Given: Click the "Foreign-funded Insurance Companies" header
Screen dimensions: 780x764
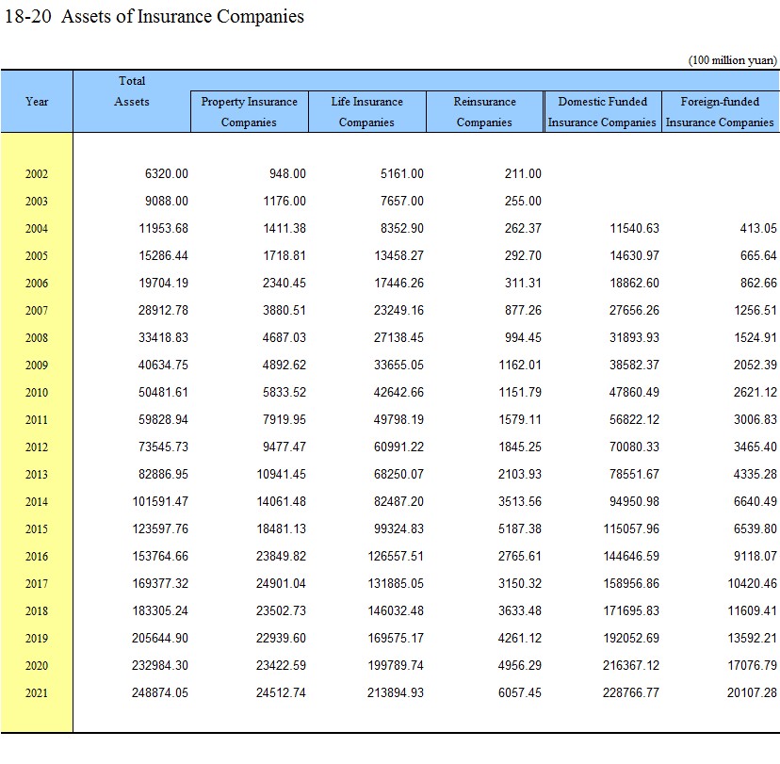Looking at the screenshot, I should point(720,111).
